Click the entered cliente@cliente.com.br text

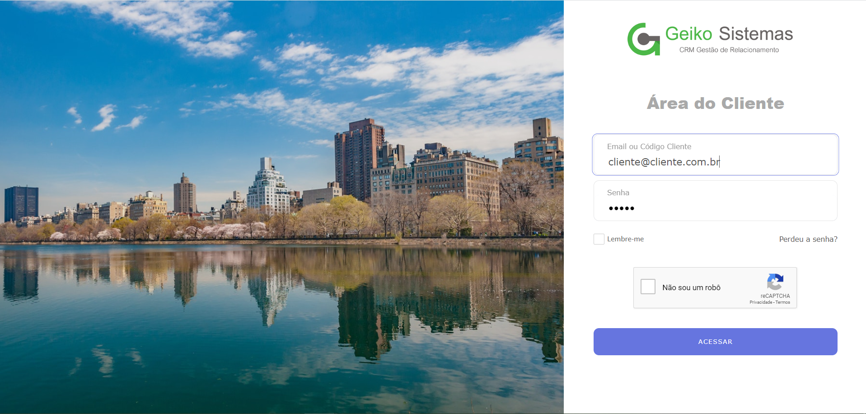pos(664,162)
